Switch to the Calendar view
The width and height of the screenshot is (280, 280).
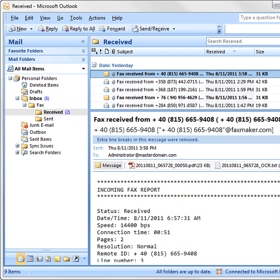[30, 259]
